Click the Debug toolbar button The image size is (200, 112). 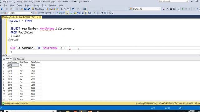48,13
